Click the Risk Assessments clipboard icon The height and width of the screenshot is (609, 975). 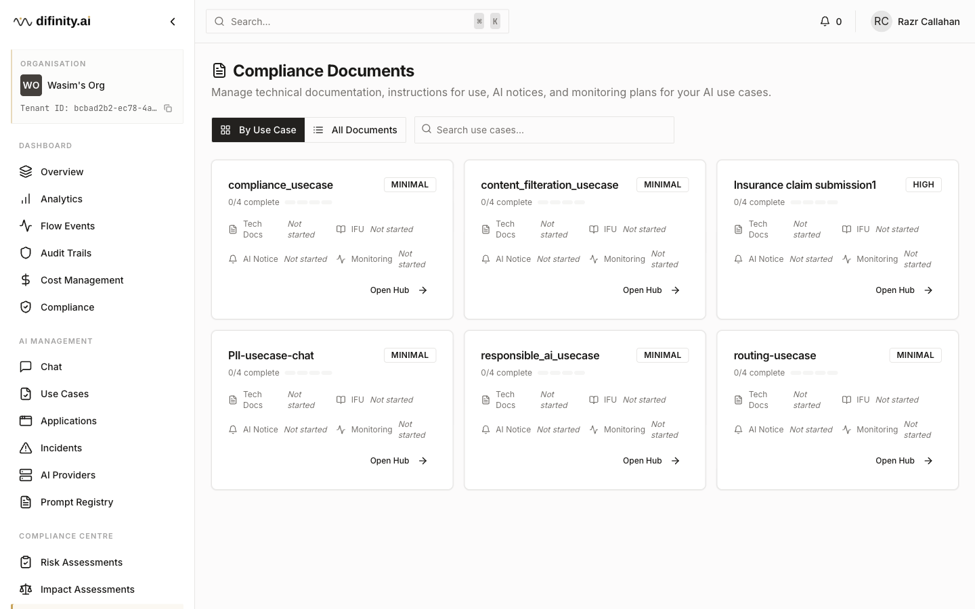pos(26,562)
